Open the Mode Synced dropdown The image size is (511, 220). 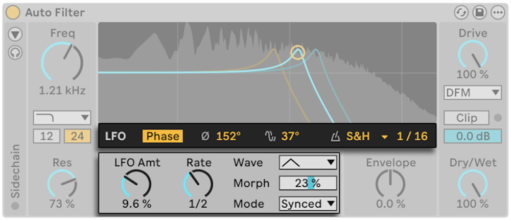(308, 204)
